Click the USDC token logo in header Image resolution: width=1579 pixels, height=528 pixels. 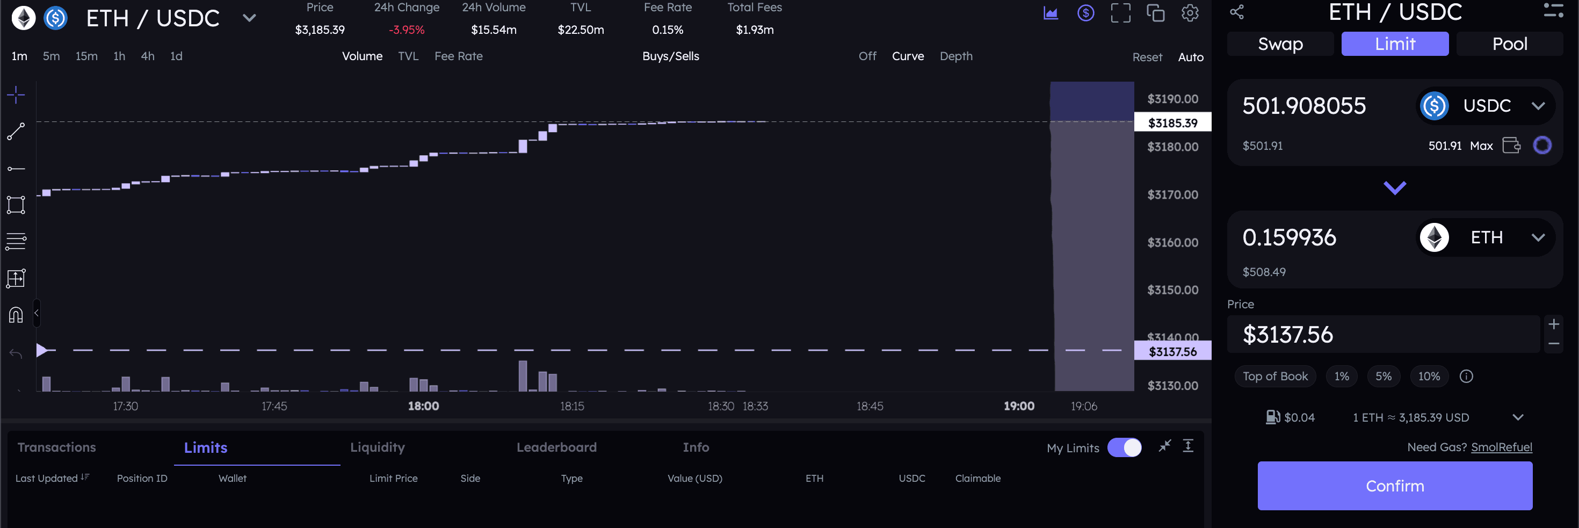[x=56, y=18]
